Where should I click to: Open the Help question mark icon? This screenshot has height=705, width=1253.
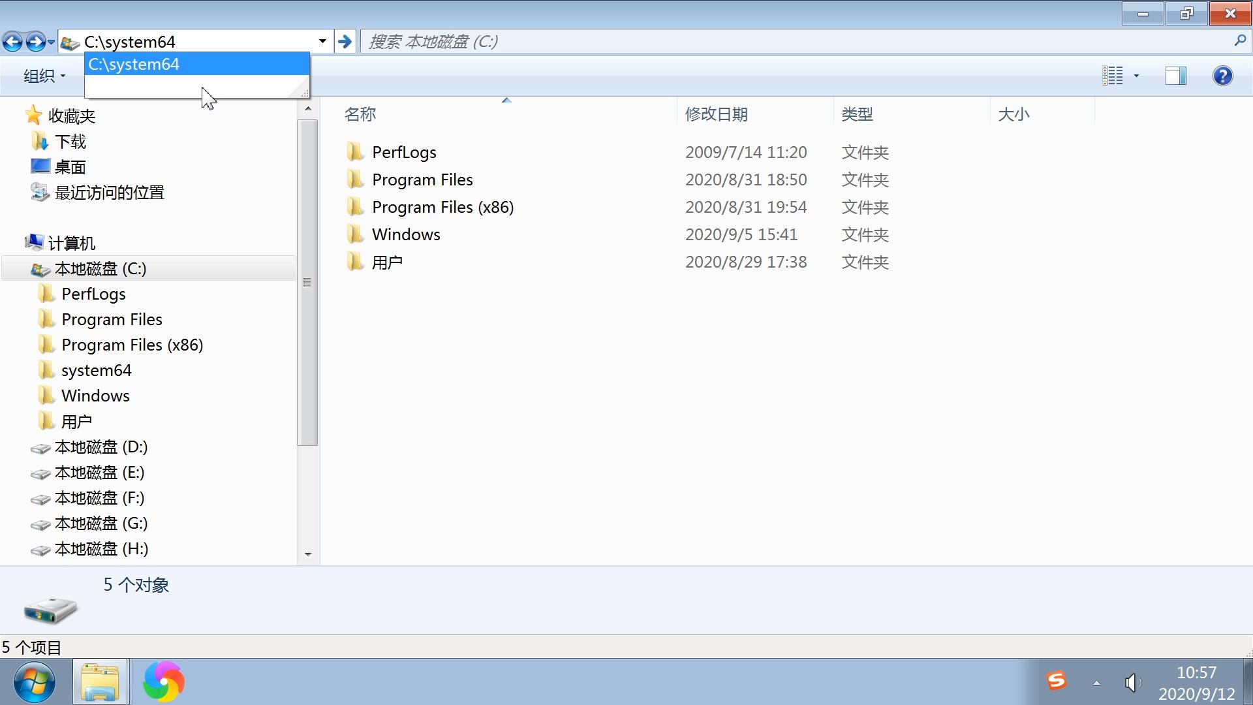(1222, 76)
